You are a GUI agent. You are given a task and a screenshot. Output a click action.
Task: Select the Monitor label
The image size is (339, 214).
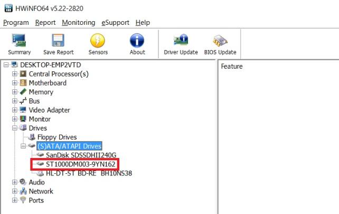(40, 119)
